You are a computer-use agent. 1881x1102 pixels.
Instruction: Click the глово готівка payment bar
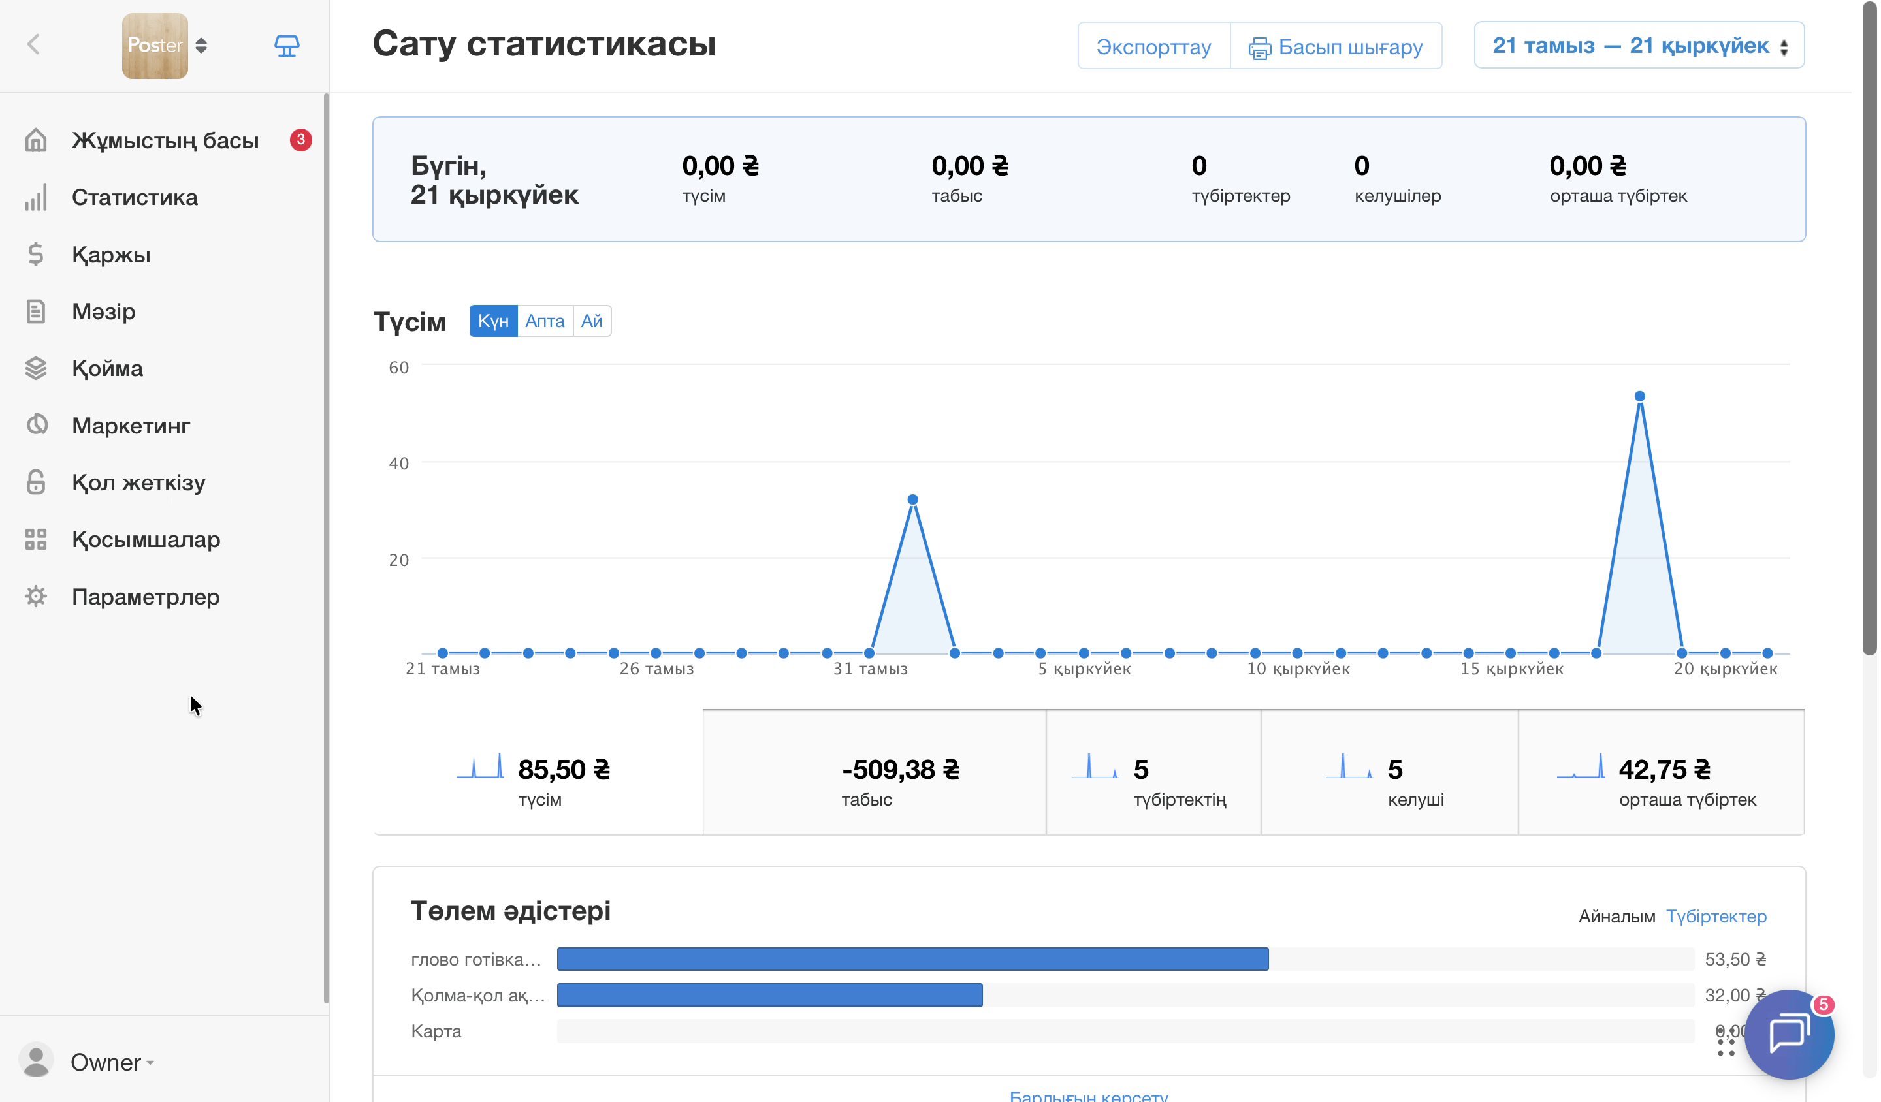912,959
